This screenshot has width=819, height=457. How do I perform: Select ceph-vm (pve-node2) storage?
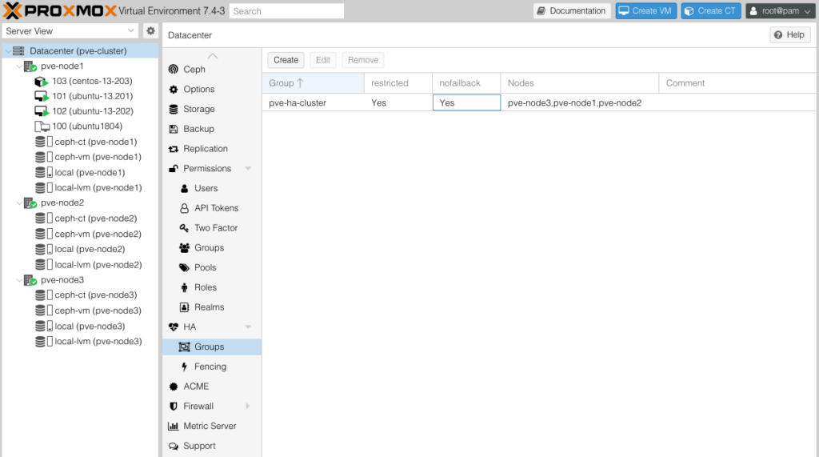(x=98, y=235)
